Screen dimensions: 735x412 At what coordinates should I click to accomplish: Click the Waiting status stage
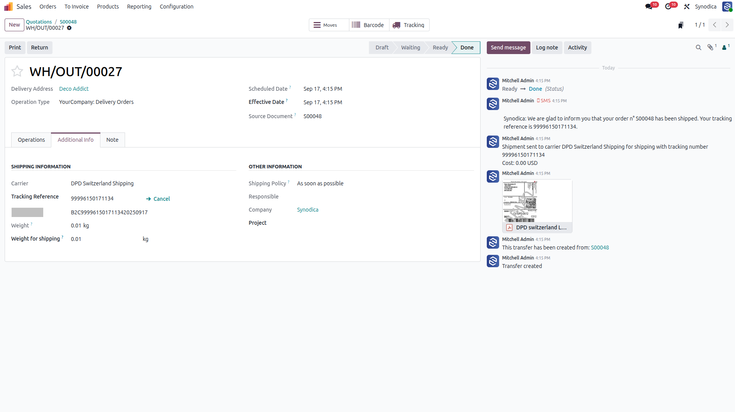coord(410,47)
